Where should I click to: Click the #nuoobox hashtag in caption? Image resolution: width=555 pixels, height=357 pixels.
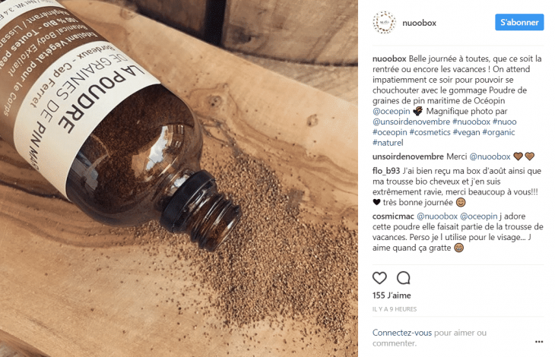[471, 122]
